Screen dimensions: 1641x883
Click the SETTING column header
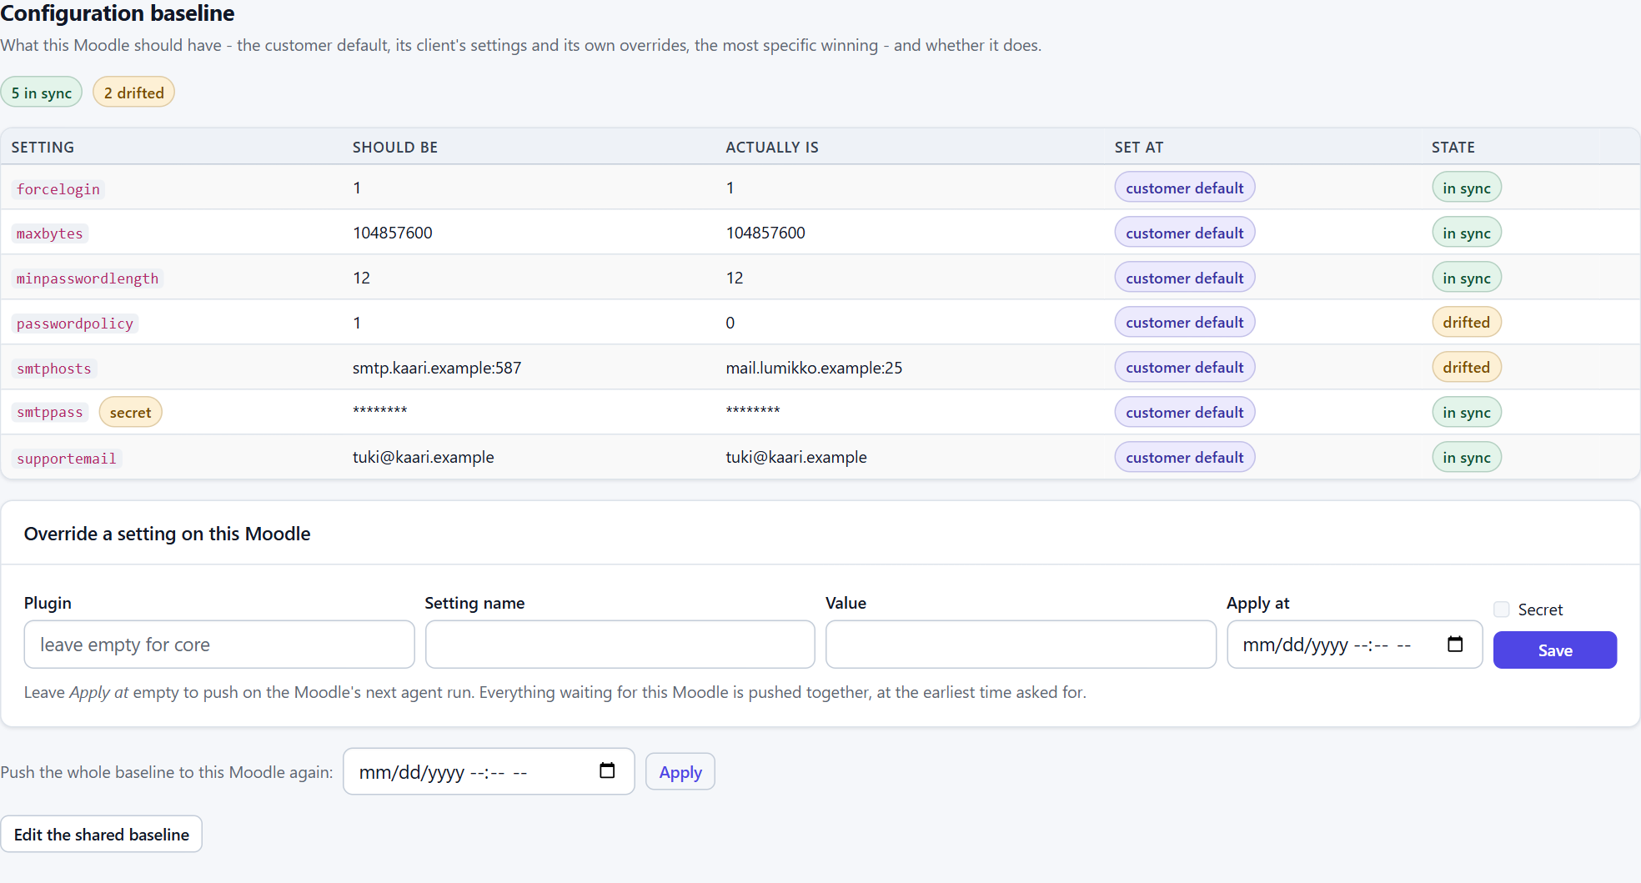[43, 148]
